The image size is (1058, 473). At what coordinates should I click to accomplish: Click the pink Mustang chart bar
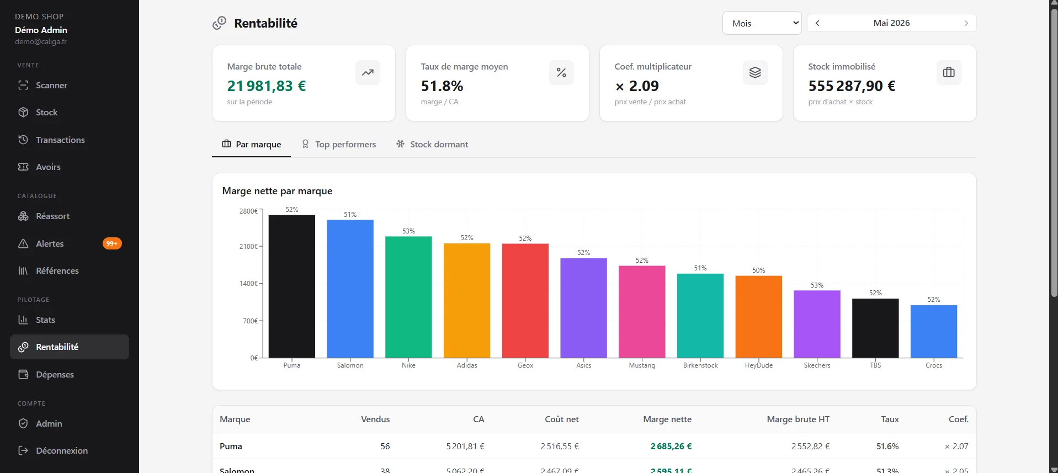(642, 312)
